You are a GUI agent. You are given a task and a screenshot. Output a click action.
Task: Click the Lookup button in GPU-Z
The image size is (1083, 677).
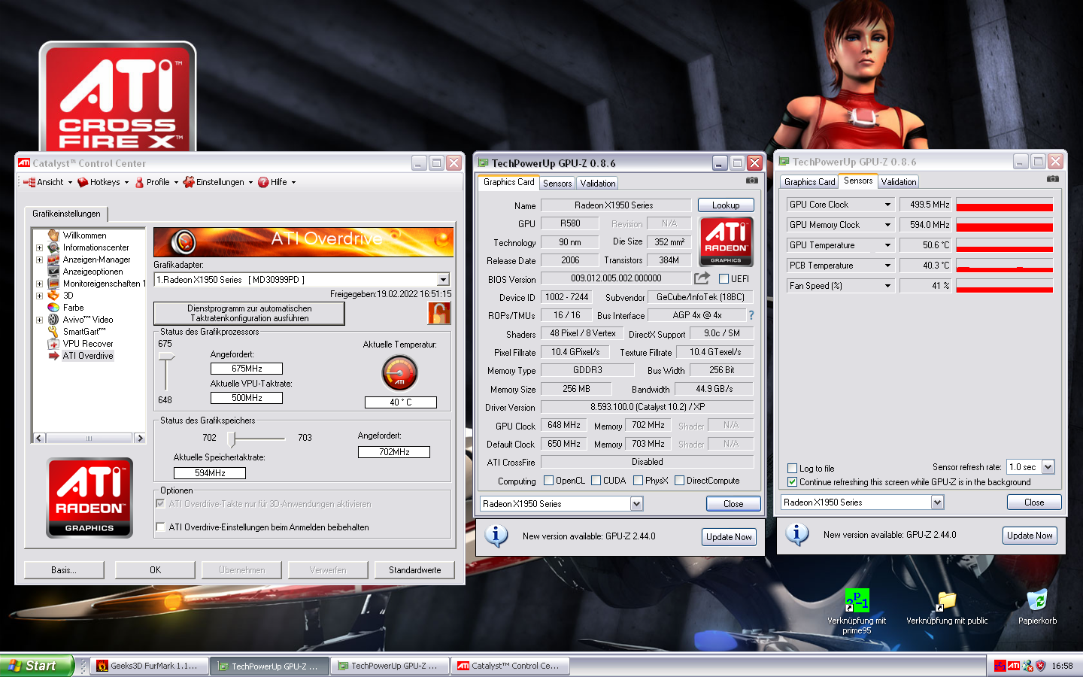tap(725, 205)
